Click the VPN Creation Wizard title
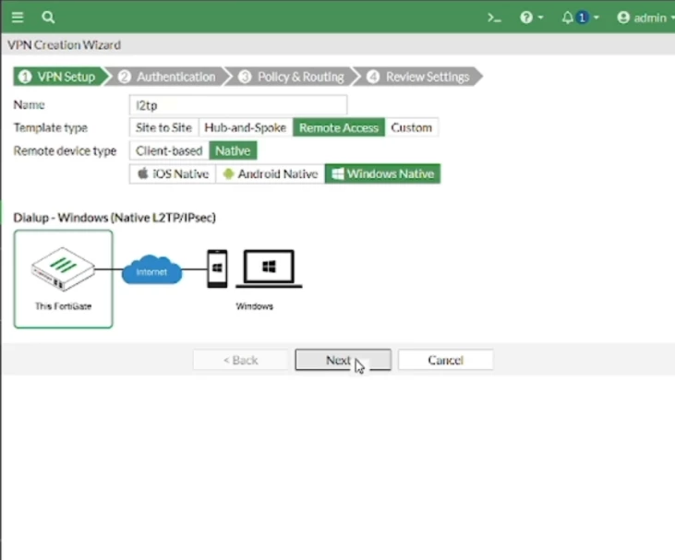Screen dimensions: 675x560 64,45
